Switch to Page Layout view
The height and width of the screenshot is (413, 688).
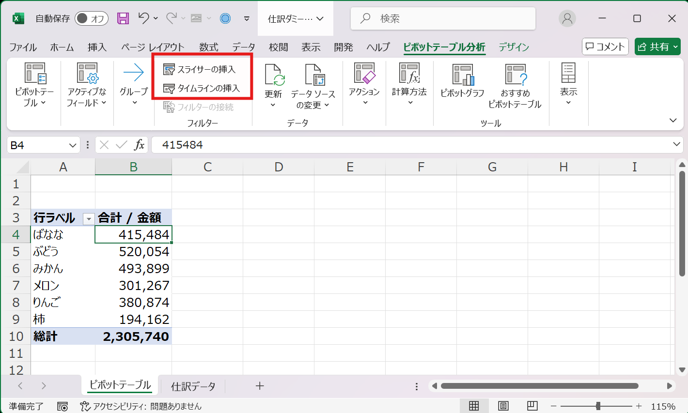[503, 406]
